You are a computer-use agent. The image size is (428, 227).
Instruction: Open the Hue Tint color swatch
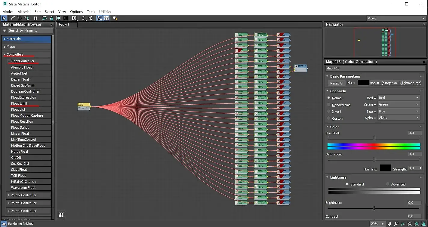(x=386, y=168)
